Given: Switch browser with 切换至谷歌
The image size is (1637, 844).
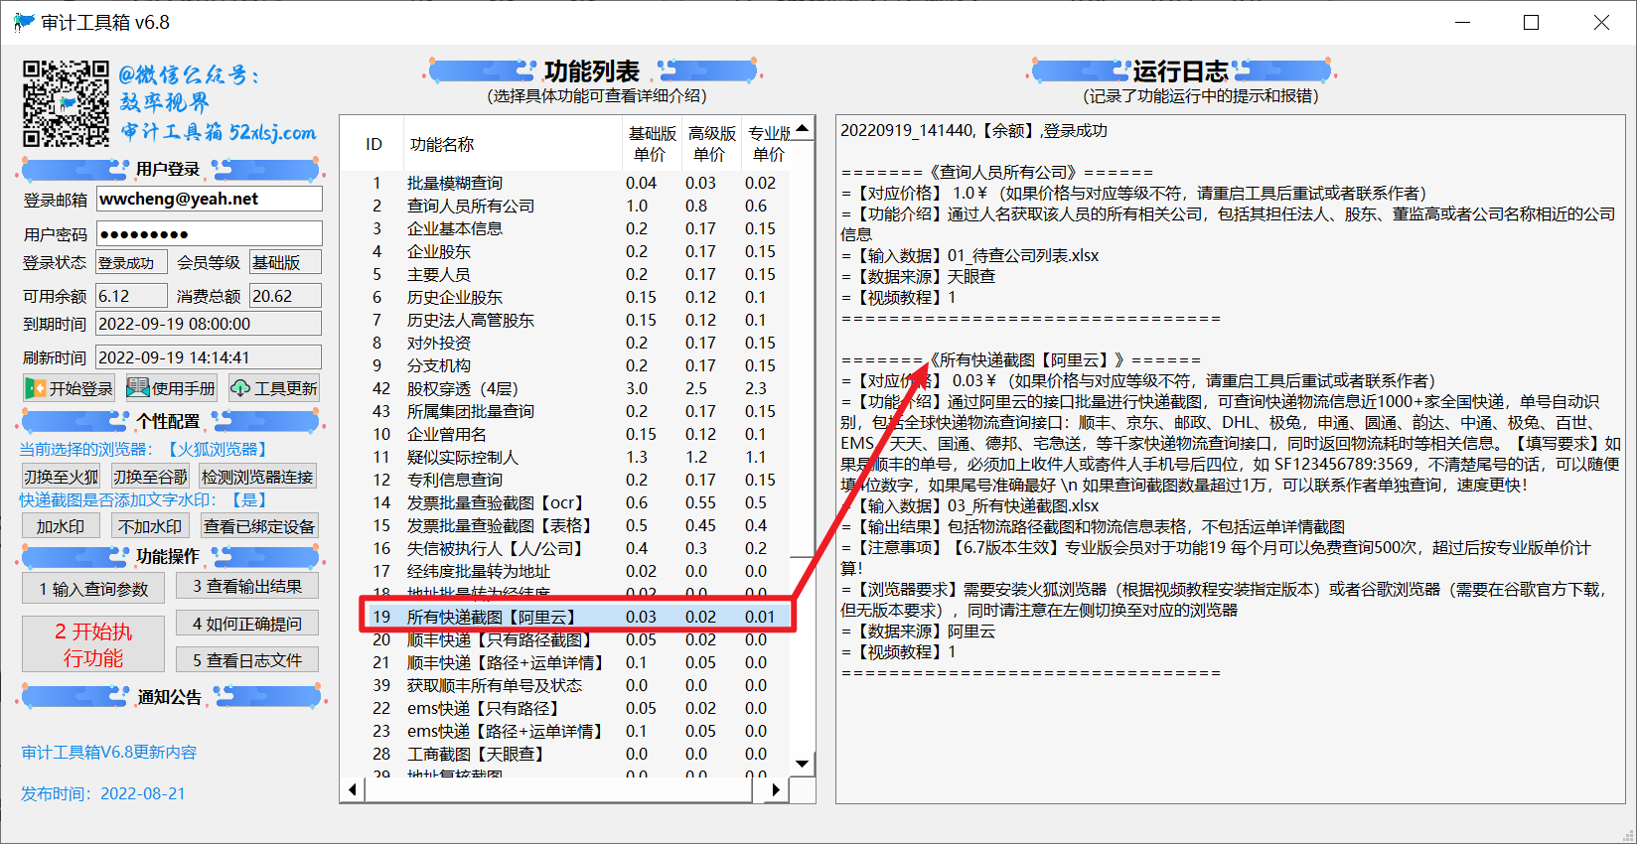Looking at the screenshot, I should point(149,477).
